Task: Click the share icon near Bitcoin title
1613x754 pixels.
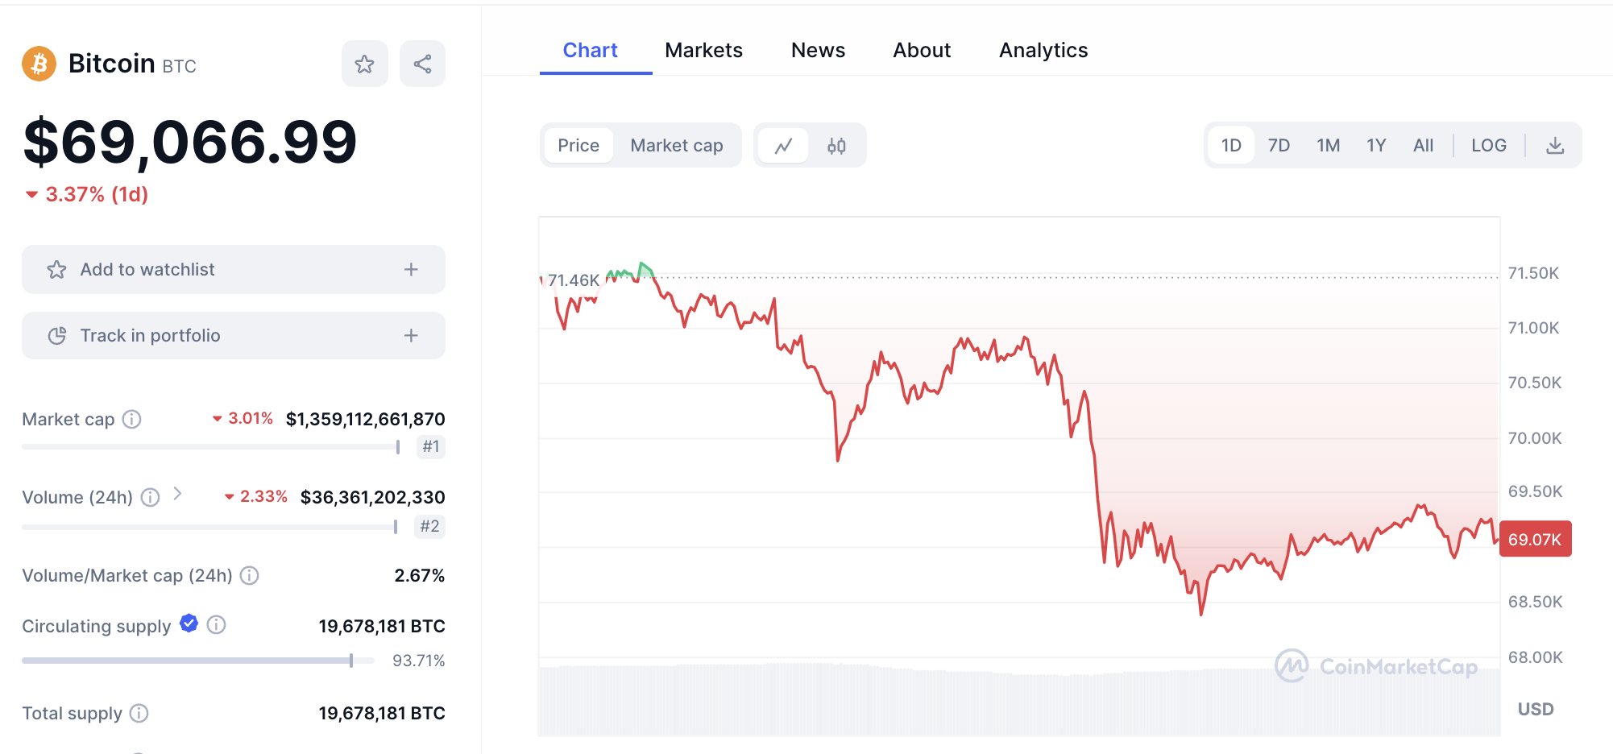Action: tap(422, 64)
